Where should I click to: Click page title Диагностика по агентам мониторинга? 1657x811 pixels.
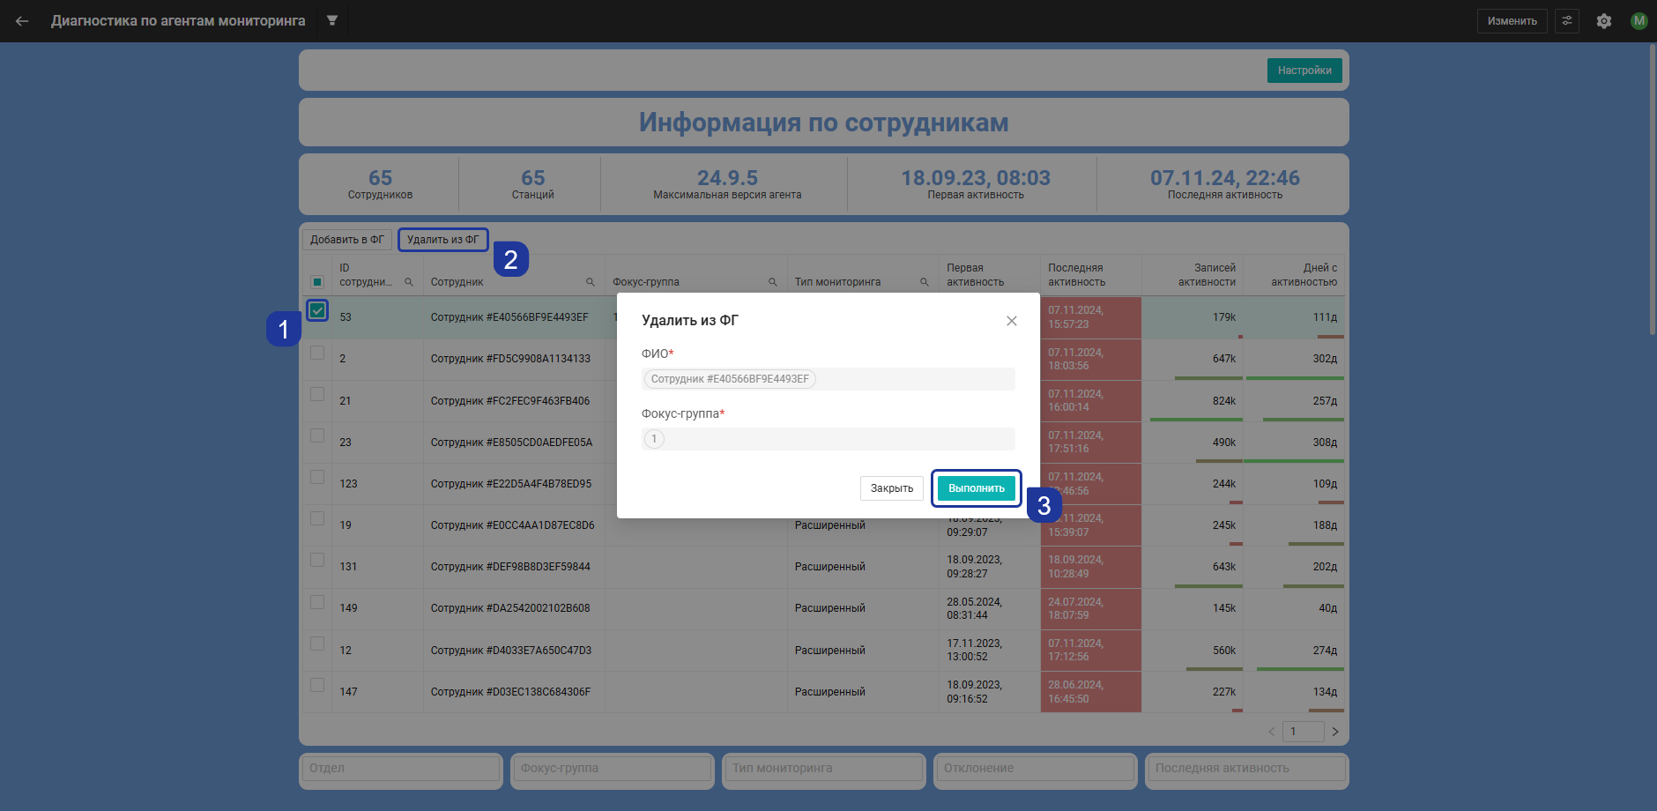[178, 21]
